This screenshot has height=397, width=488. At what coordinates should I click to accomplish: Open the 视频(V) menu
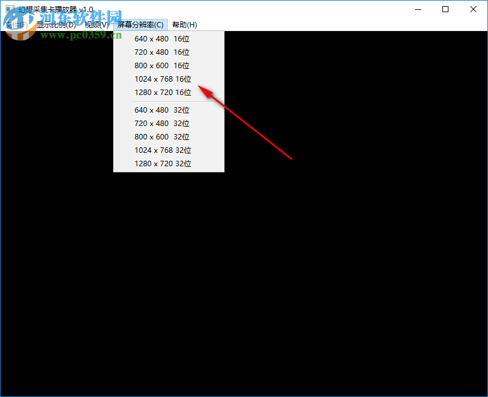coord(97,25)
